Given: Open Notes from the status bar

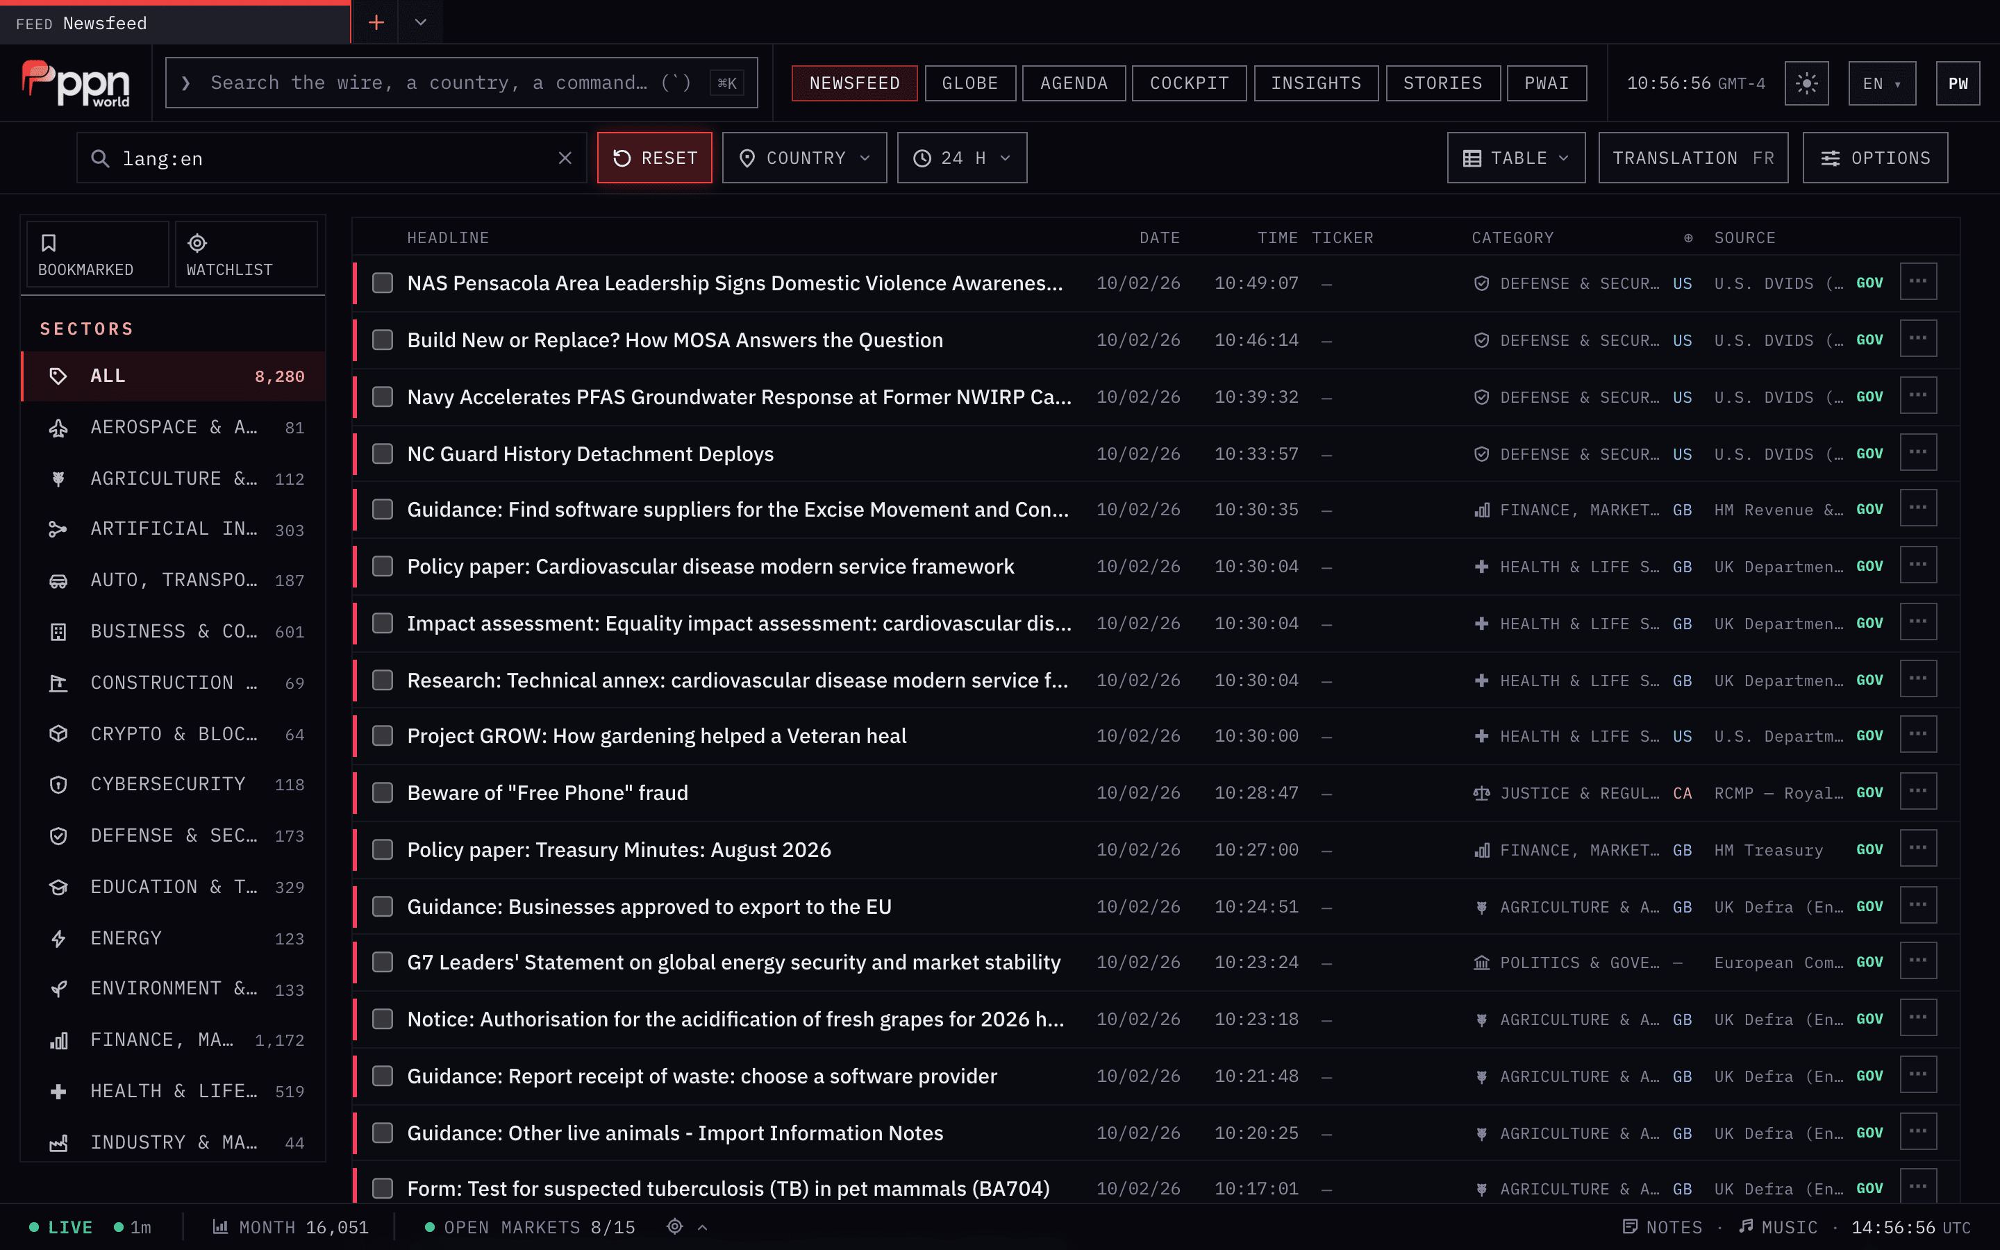Looking at the screenshot, I should [1662, 1227].
